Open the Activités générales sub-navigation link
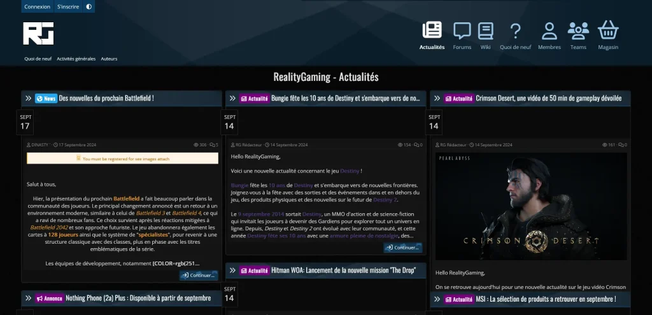Screen dimensions: 652x315 coord(76,59)
